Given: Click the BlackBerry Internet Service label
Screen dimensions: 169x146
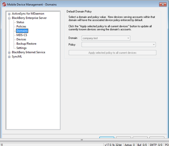Looking at the screenshot, I should point(28,52).
